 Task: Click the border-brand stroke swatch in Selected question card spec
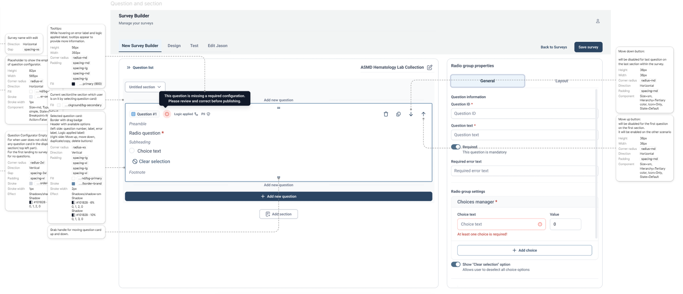(73, 183)
